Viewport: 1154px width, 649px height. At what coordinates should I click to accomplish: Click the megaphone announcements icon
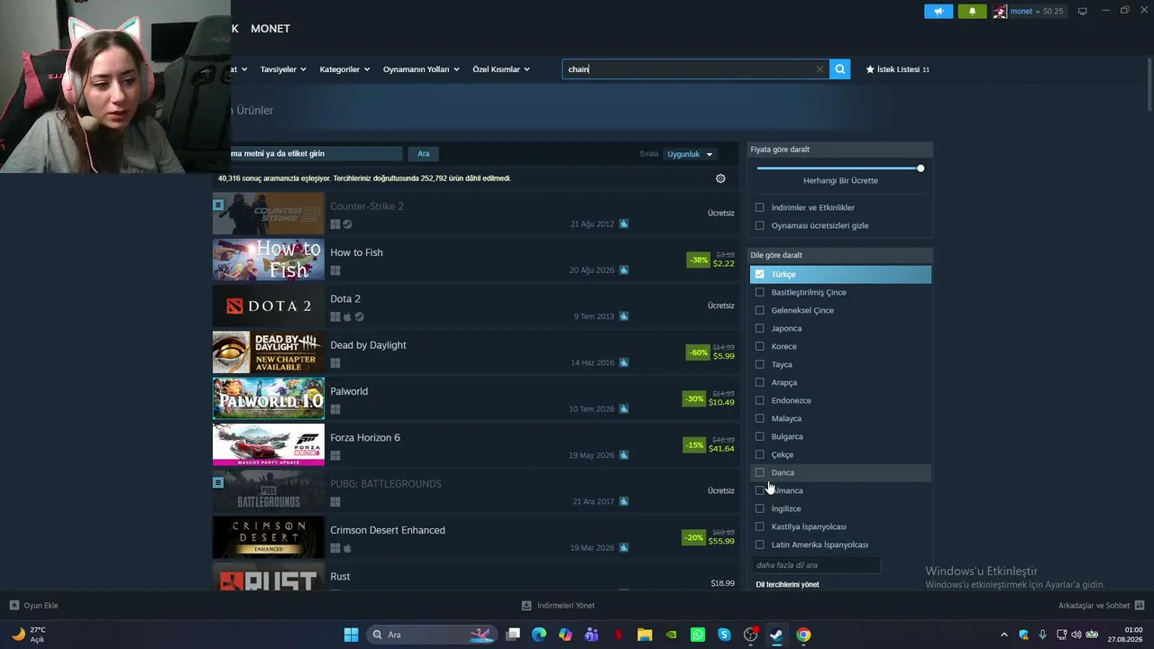click(x=939, y=12)
